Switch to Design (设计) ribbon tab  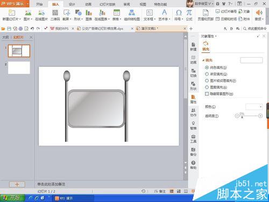[72, 4]
